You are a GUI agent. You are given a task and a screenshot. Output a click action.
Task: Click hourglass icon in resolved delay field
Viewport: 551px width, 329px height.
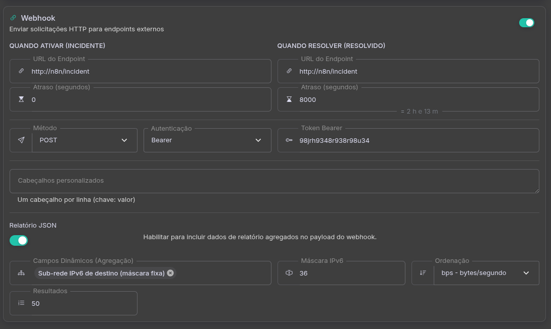289,100
